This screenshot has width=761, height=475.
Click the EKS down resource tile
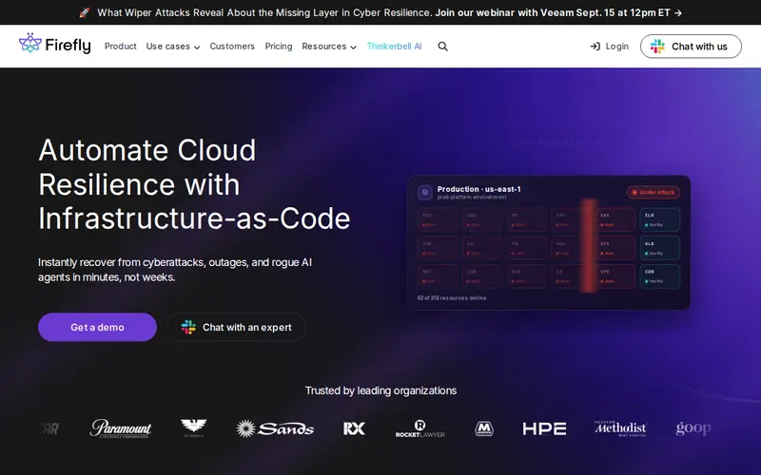click(615, 219)
